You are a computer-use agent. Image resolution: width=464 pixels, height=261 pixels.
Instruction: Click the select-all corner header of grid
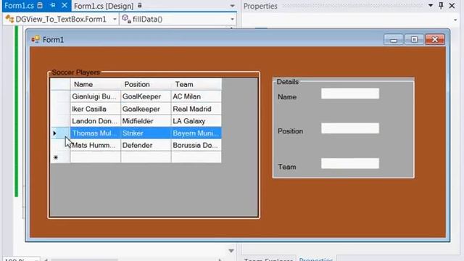click(60, 84)
